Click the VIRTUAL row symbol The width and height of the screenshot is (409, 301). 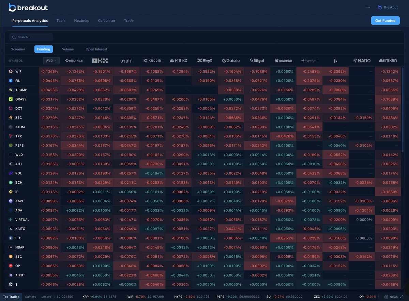point(22,220)
